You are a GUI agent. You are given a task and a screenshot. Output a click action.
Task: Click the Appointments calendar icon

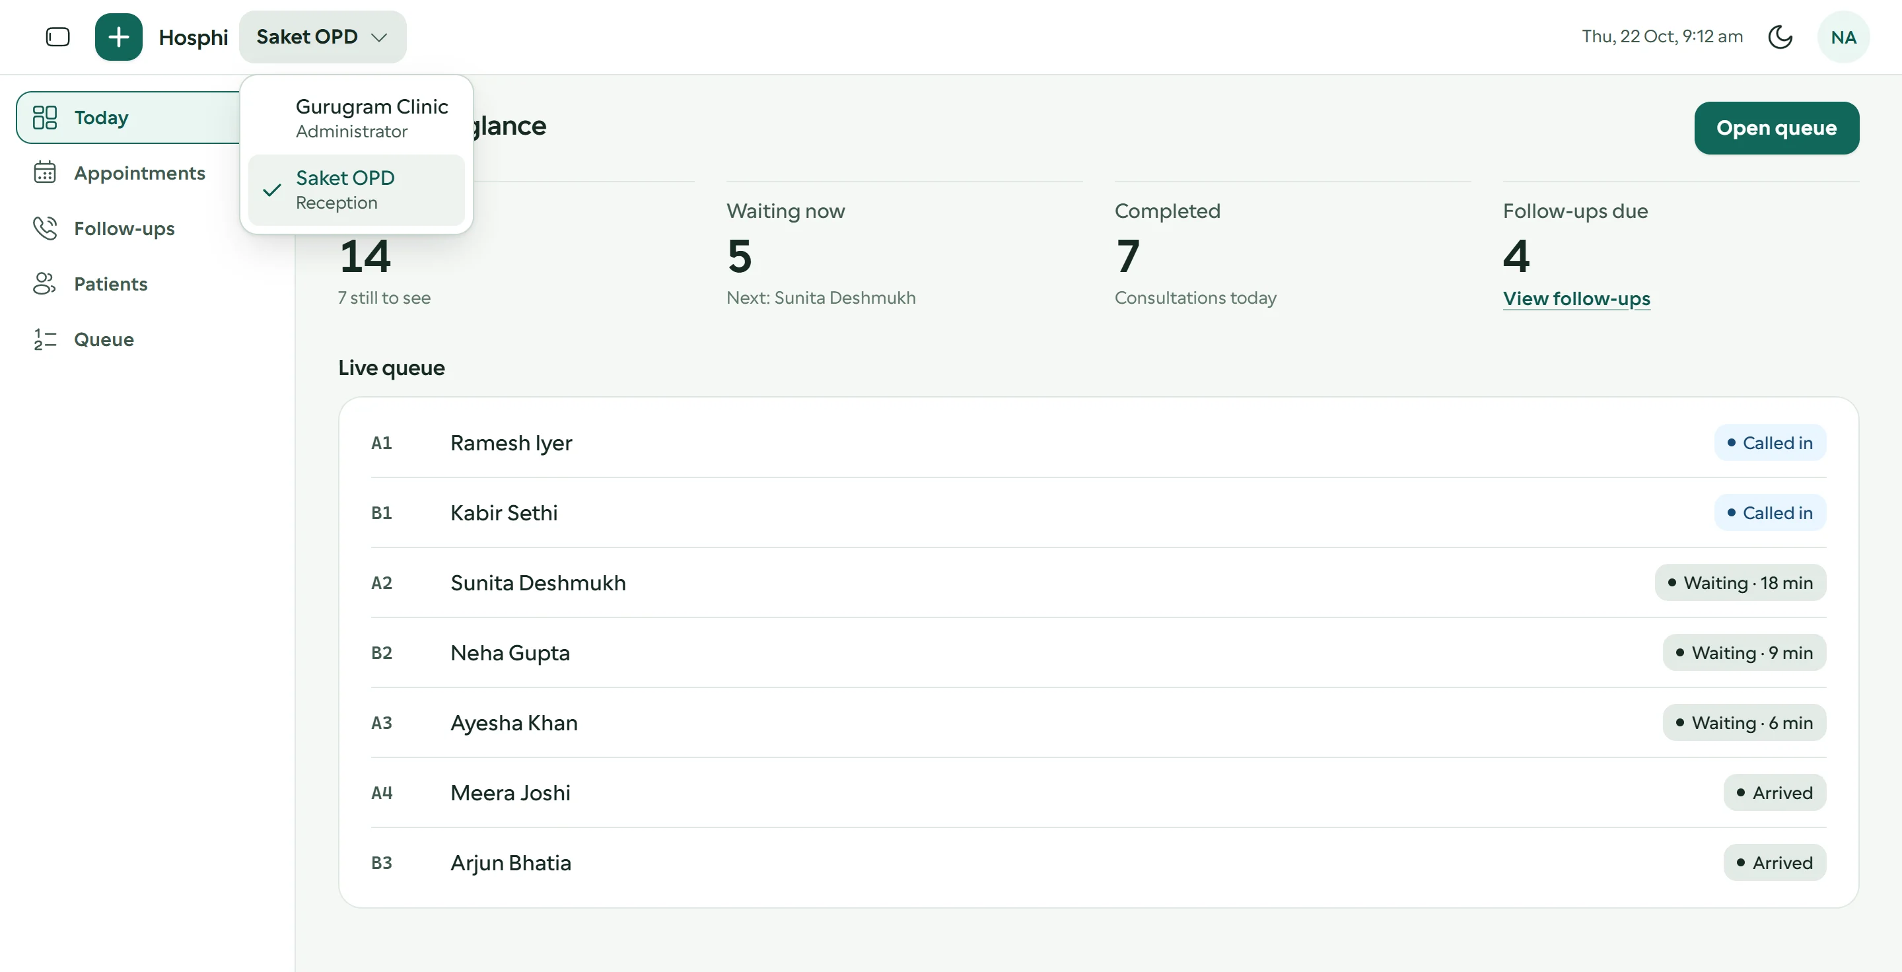(x=44, y=173)
